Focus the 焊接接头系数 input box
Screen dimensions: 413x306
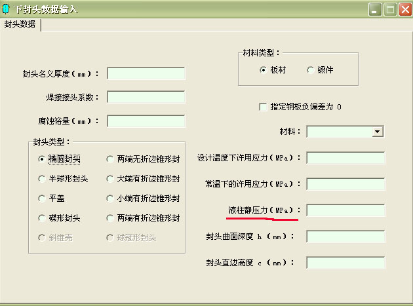click(146, 97)
